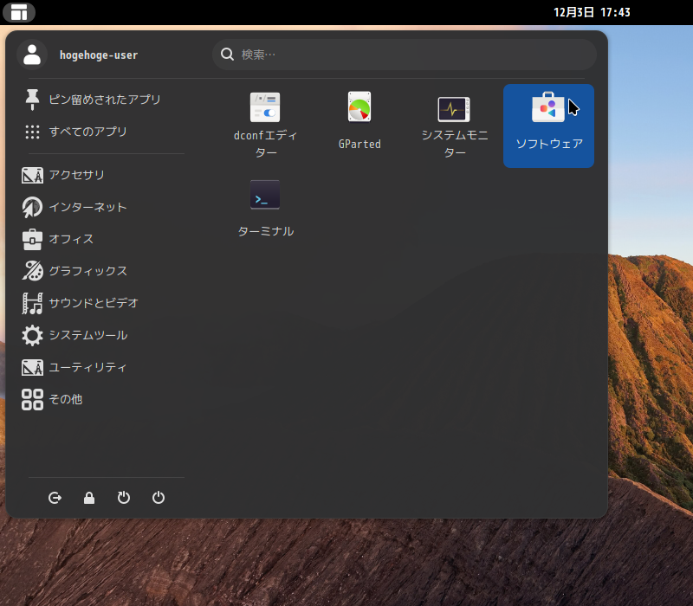Click the power off icon
The height and width of the screenshot is (606, 693).
[159, 498]
